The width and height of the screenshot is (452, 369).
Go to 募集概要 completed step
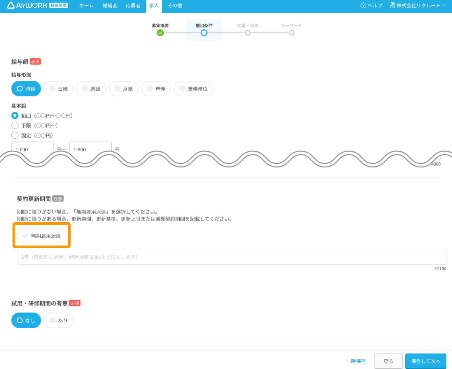tap(160, 30)
